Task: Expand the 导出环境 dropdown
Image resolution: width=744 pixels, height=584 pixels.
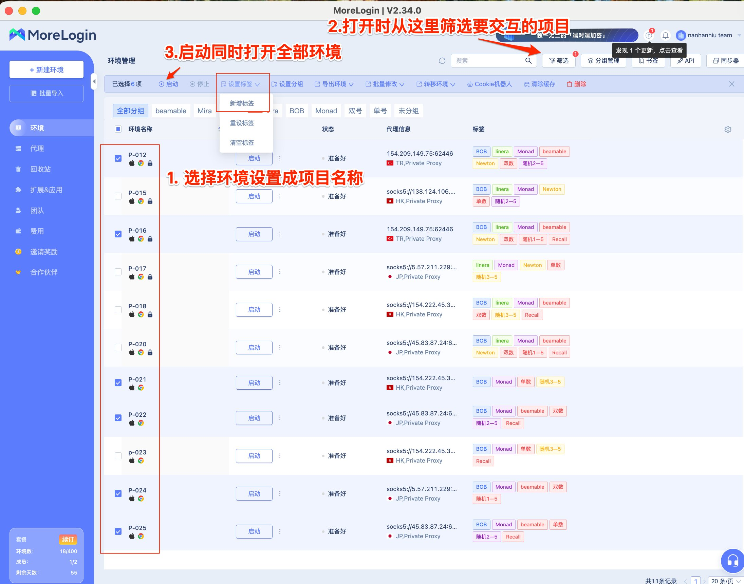Action: pos(334,84)
